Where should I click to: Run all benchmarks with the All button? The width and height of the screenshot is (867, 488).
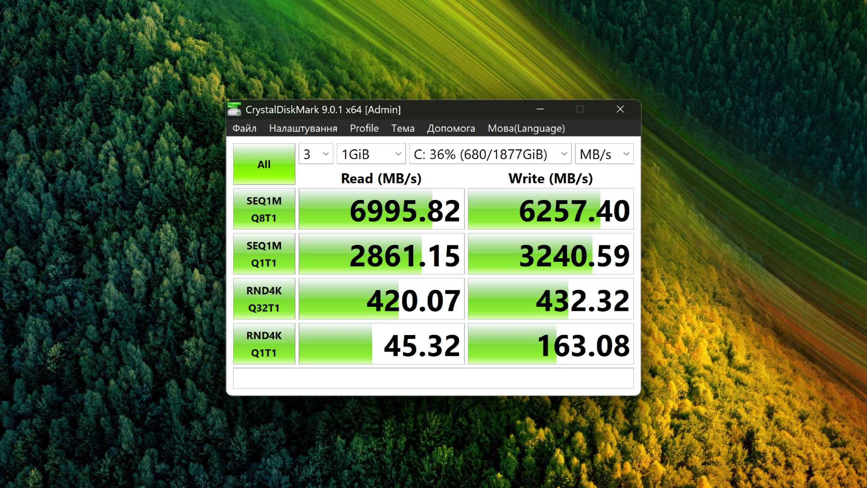pos(264,164)
